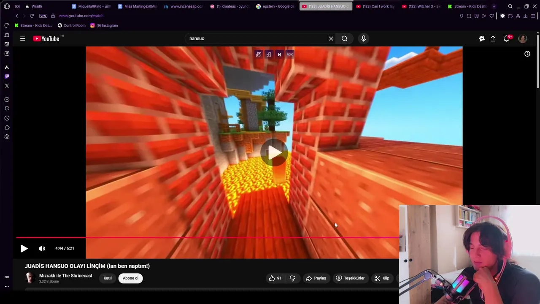Open YouTube create video icon
The width and height of the screenshot is (540, 304).
[482, 38]
